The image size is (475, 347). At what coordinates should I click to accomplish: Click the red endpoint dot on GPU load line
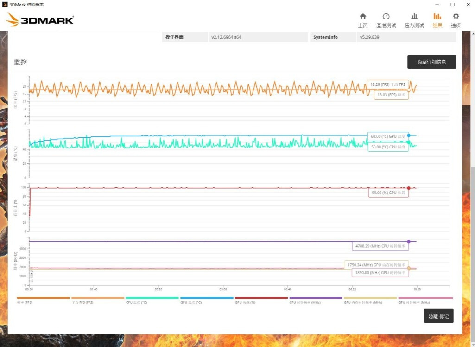(x=408, y=187)
